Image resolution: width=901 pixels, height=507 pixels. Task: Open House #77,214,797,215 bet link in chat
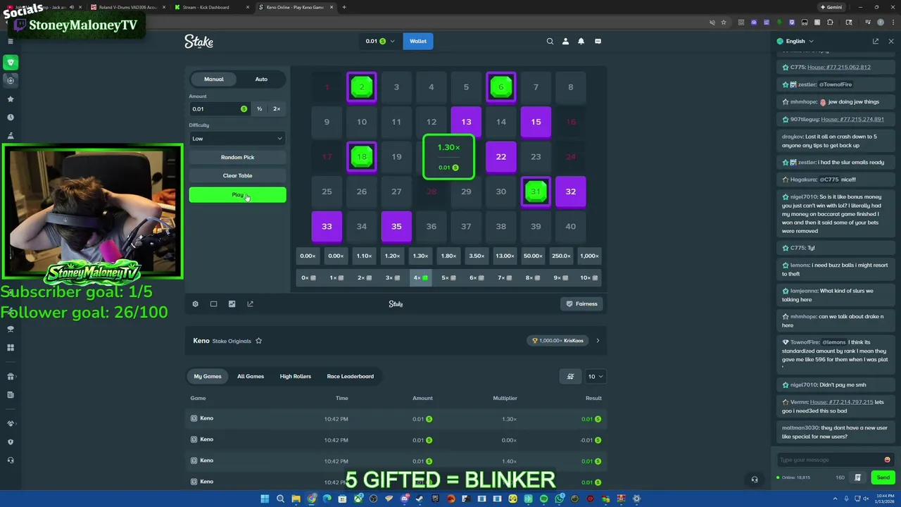(841, 402)
